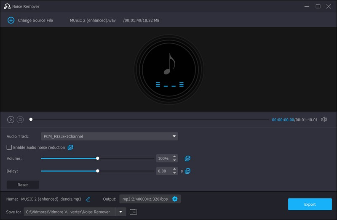The height and width of the screenshot is (220, 337).
Task: Click the Export button
Action: (x=310, y=204)
